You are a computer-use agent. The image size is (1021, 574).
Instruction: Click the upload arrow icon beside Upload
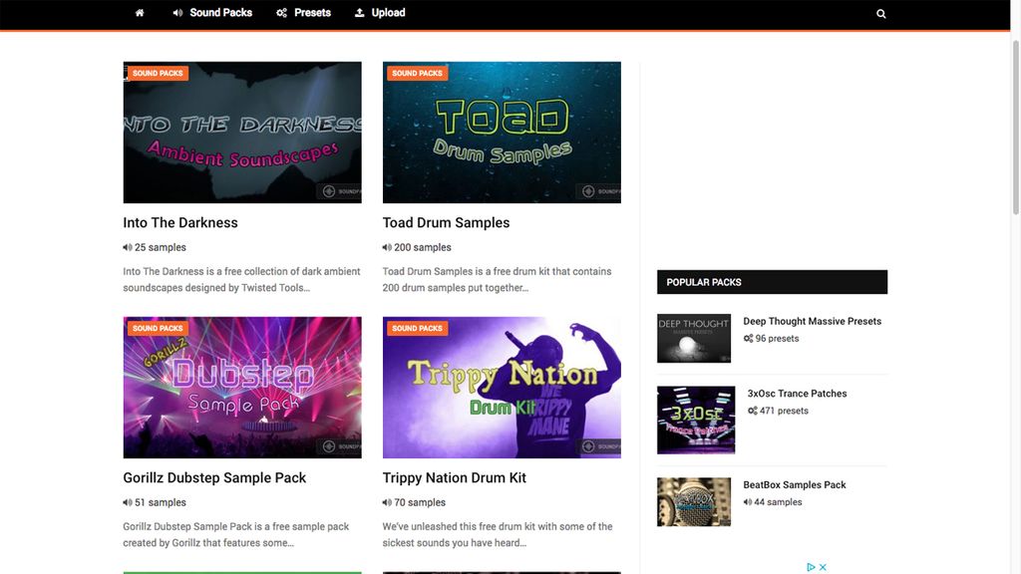tap(358, 12)
